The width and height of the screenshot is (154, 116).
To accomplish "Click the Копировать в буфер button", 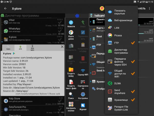I will point(83,47).
